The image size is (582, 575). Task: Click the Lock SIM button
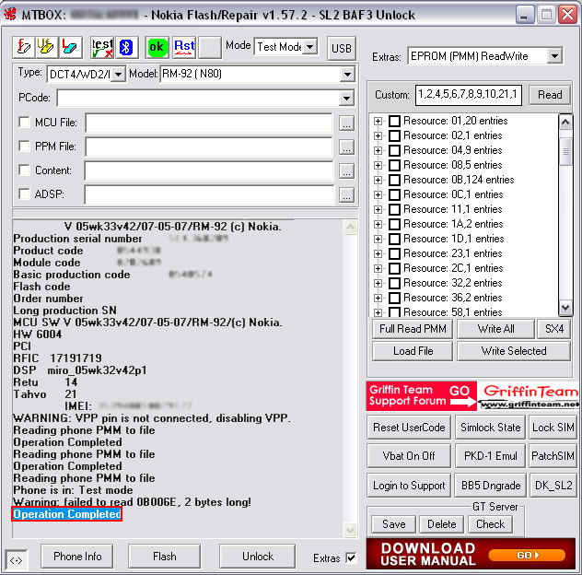[x=553, y=428]
